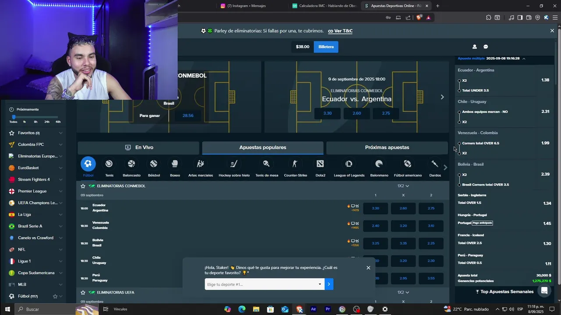Toggle favorite star on Fútbol (1117)
This screenshot has height=315, width=561.
(55, 296)
